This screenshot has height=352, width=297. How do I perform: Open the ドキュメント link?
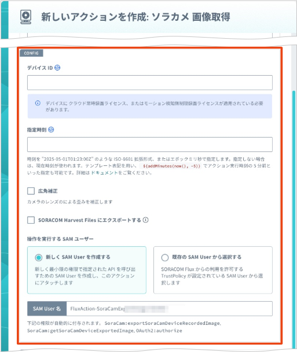coord(104,173)
